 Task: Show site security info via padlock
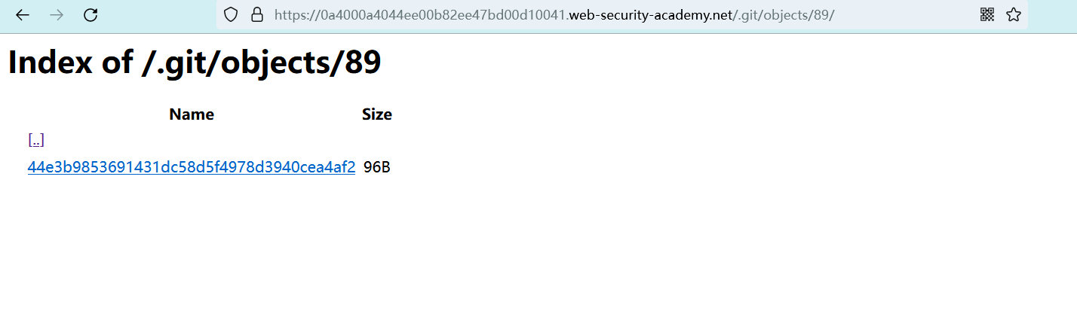tap(256, 15)
